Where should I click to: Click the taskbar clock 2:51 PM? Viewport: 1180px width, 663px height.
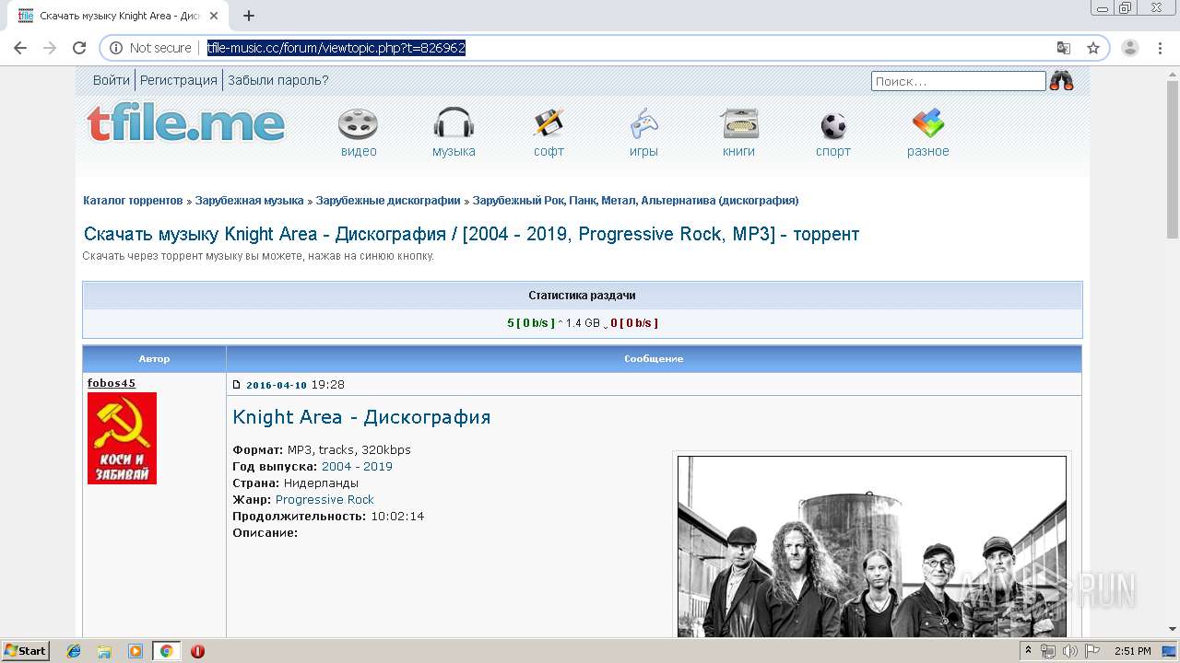point(1132,651)
